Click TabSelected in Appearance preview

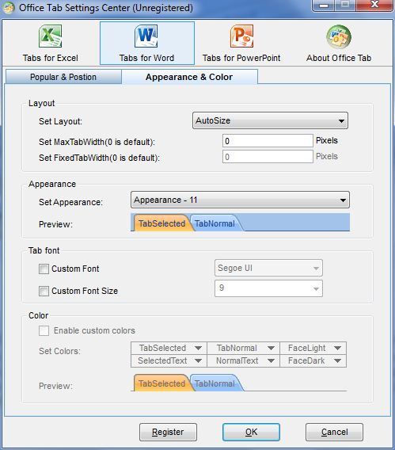pos(162,223)
